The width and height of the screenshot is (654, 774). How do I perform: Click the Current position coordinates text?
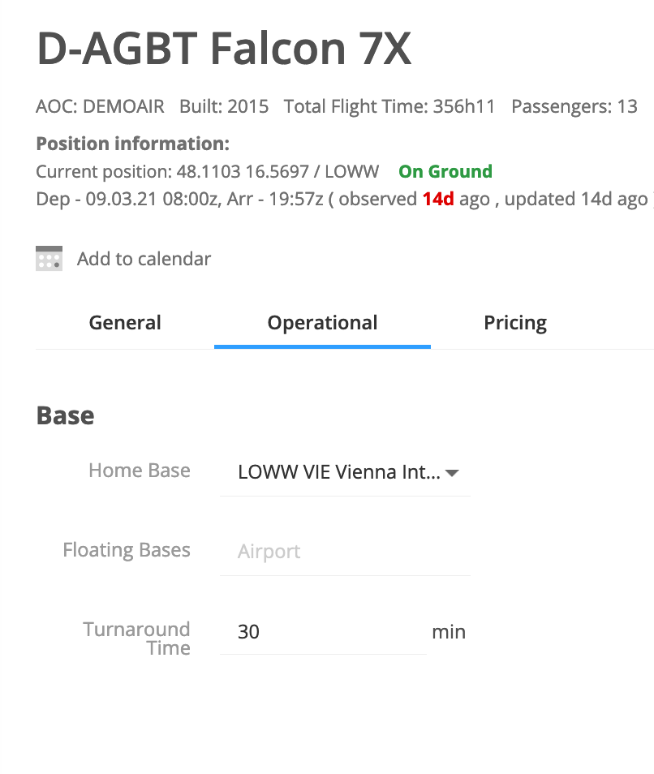(x=208, y=172)
